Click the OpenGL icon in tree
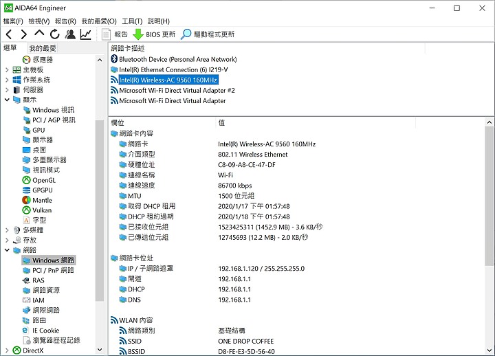The width and height of the screenshot is (495, 356). click(27, 180)
